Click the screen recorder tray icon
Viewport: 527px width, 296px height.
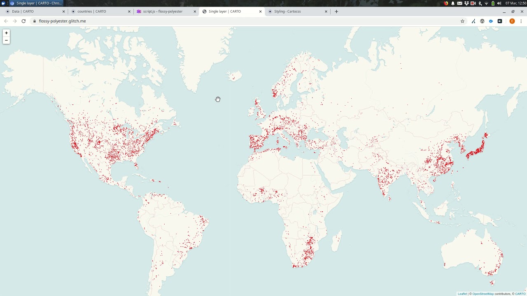(473, 3)
